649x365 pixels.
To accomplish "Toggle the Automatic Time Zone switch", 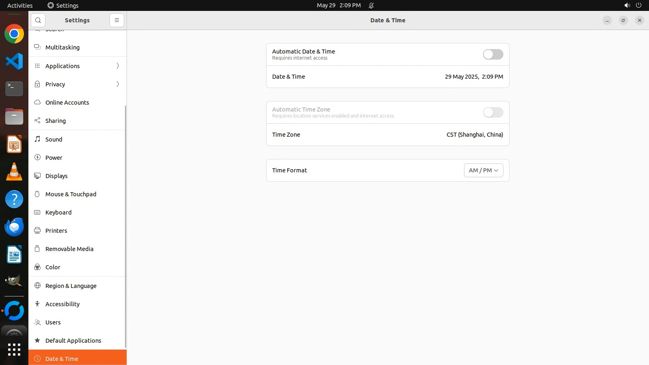I will (493, 112).
